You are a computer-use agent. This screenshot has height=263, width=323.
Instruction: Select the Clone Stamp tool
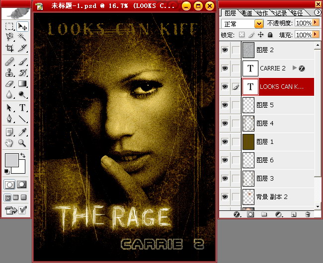[9, 72]
